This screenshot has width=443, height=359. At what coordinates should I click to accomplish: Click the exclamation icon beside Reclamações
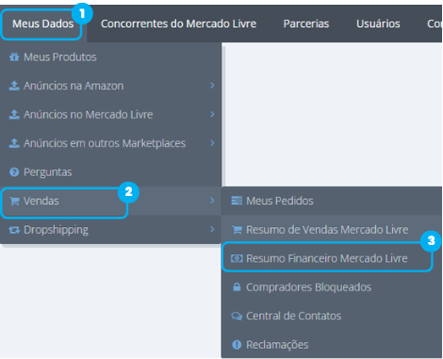tap(237, 345)
